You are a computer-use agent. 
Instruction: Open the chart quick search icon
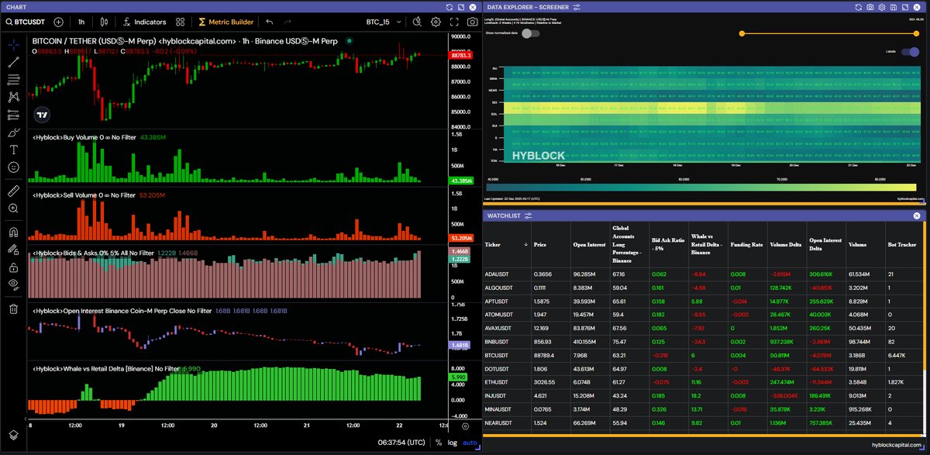[x=418, y=22]
